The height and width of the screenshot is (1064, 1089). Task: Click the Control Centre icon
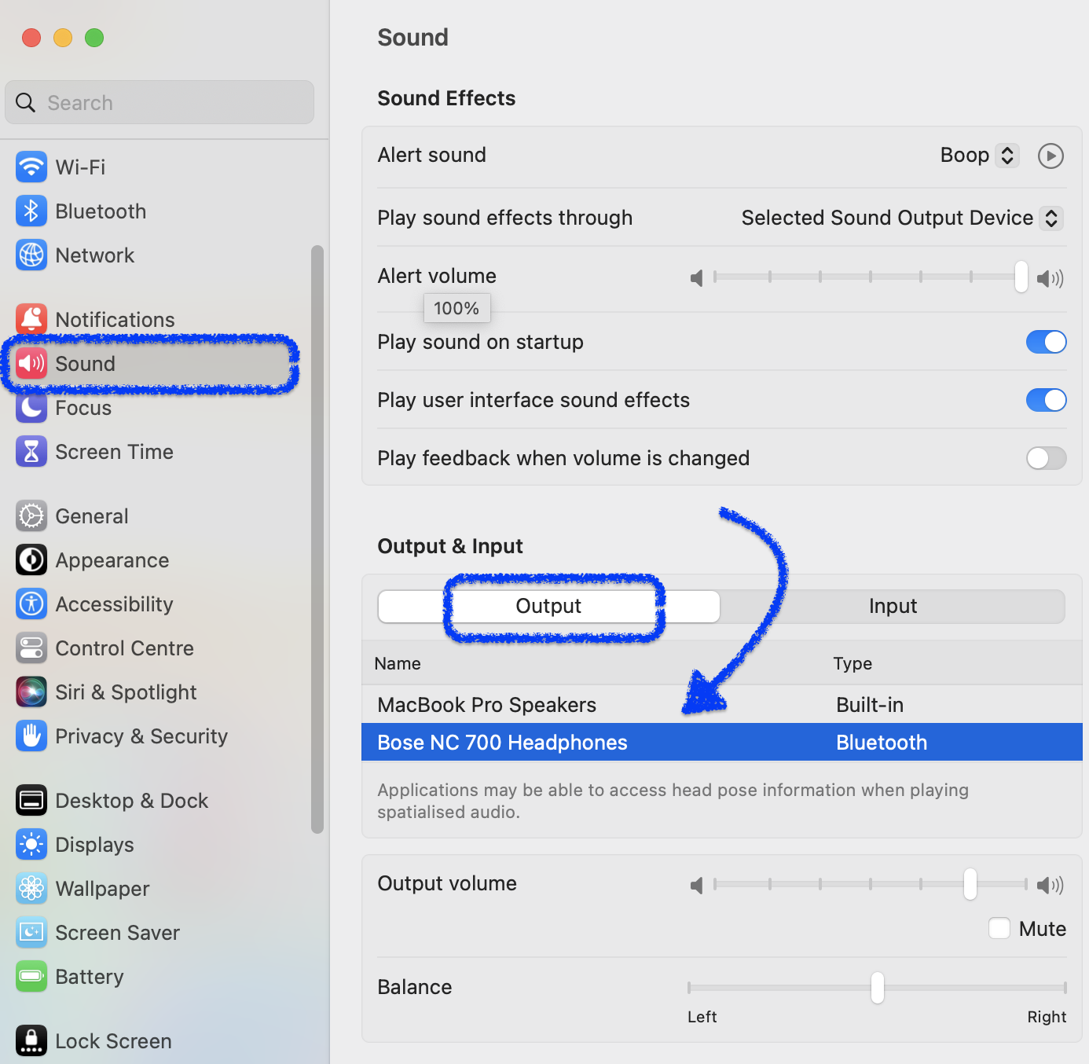click(x=31, y=648)
